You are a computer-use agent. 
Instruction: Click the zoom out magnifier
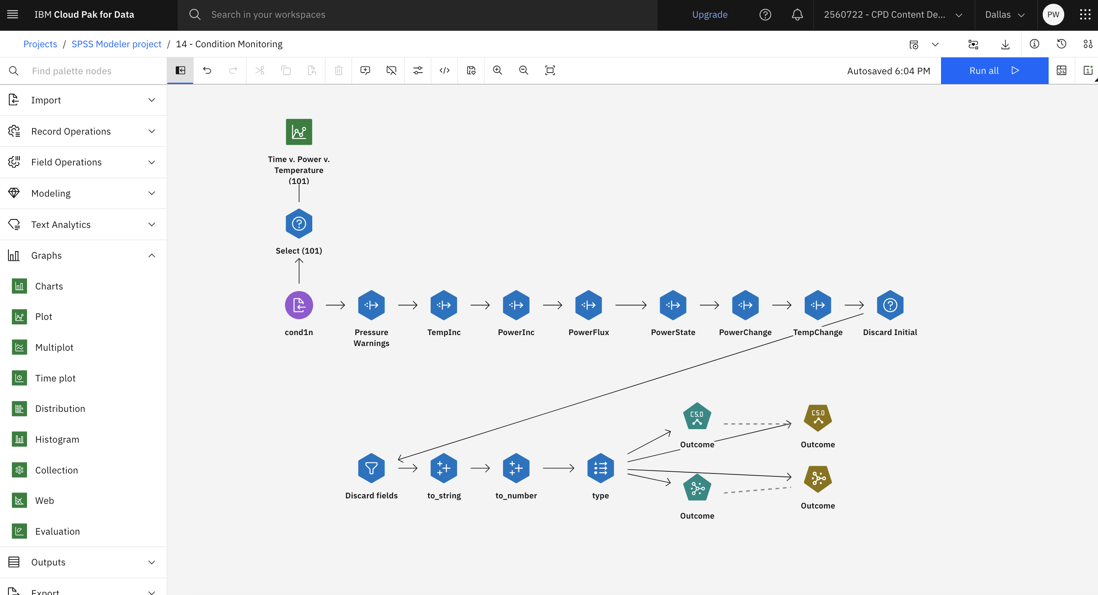click(523, 70)
